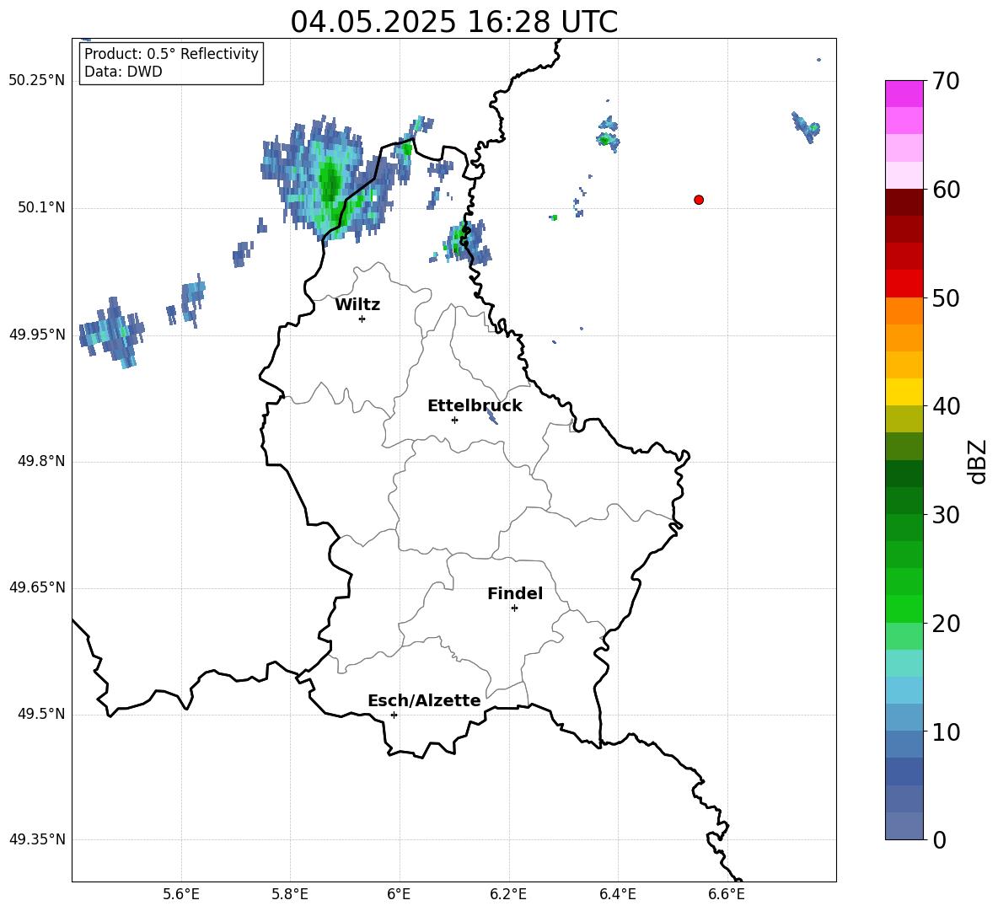The image size is (998, 911).
Task: Click the colorbar tick value 10
Action: 946,732
